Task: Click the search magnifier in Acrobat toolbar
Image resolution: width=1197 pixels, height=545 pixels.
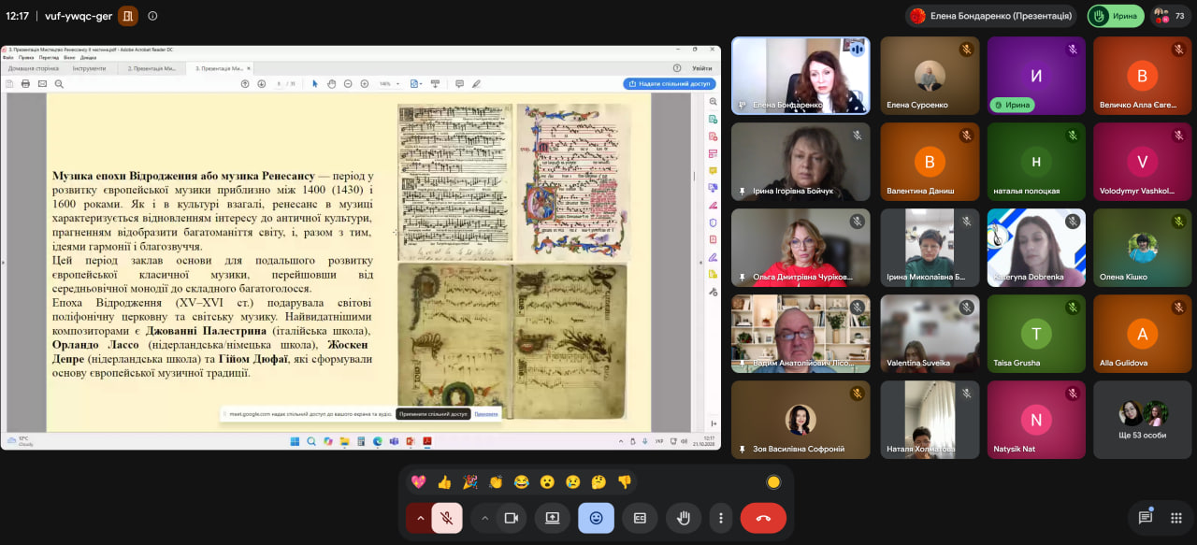Action: pyautogui.click(x=59, y=83)
